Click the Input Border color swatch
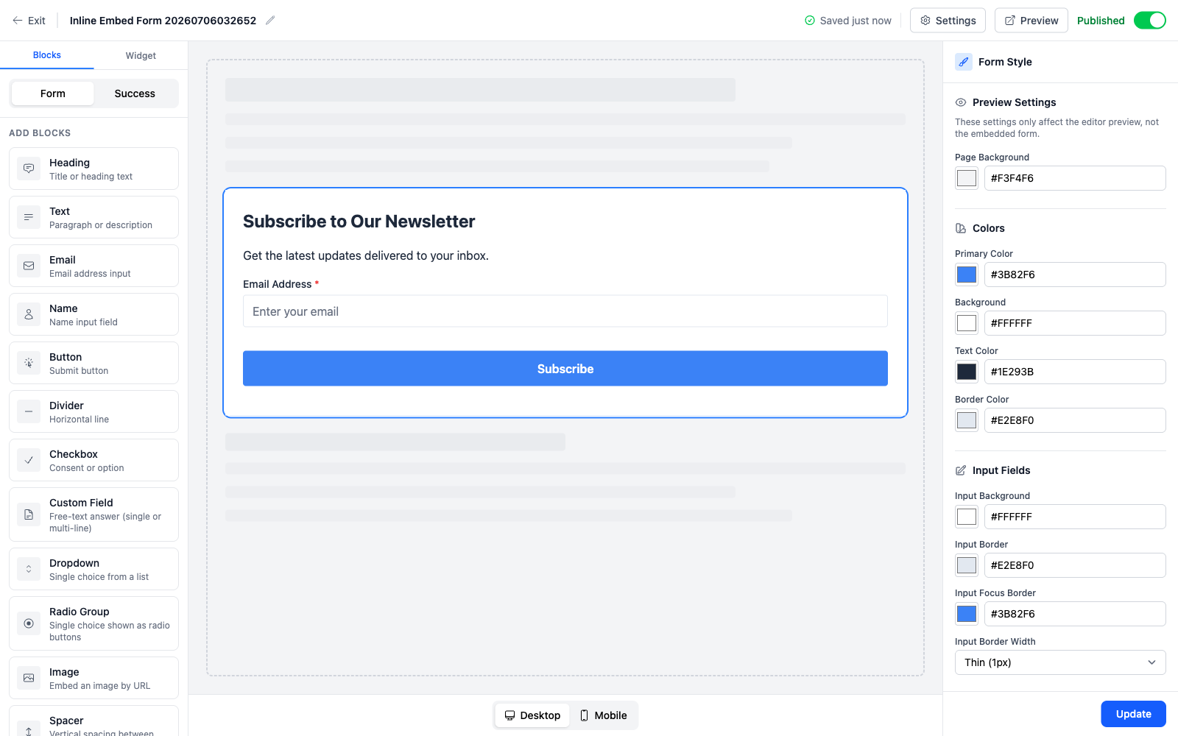 click(967, 565)
